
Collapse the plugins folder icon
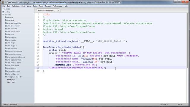[x=3, y=15]
